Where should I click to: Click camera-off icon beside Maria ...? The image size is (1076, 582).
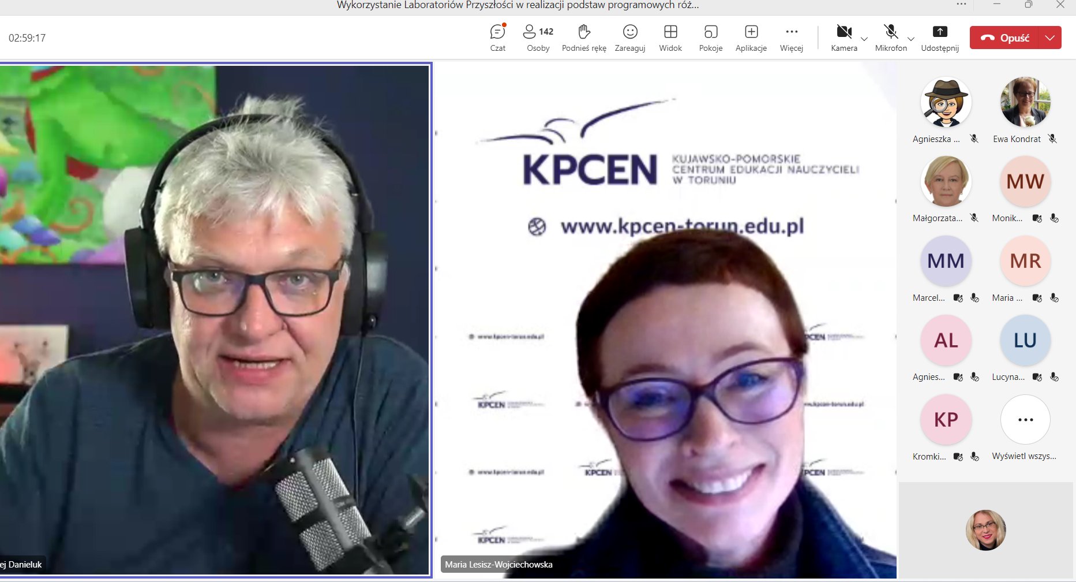(x=1037, y=298)
